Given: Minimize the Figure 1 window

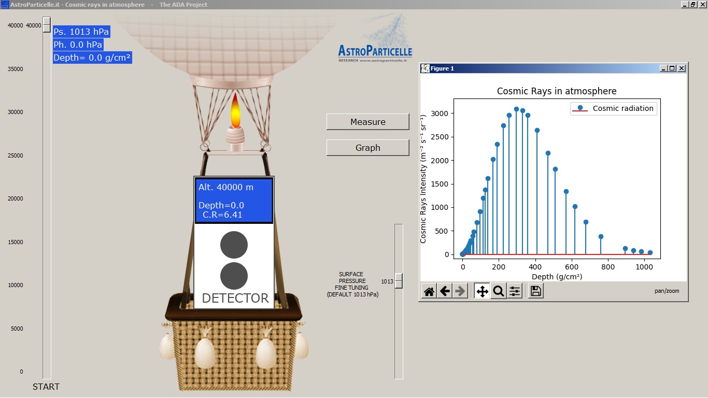Looking at the screenshot, I should (x=663, y=68).
